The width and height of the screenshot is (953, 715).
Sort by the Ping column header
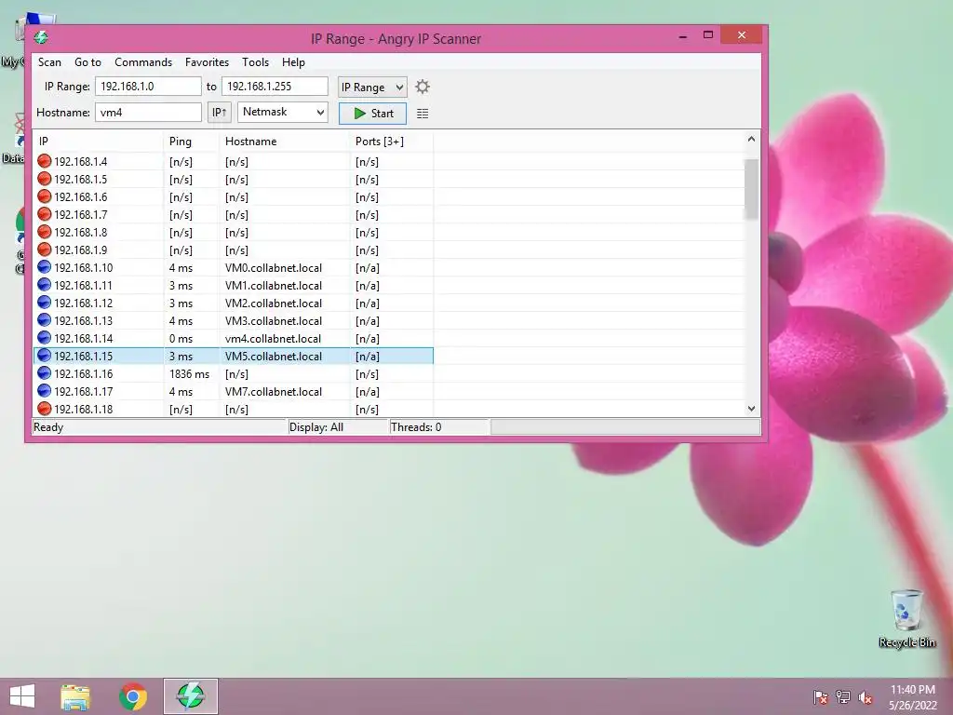[191, 142]
